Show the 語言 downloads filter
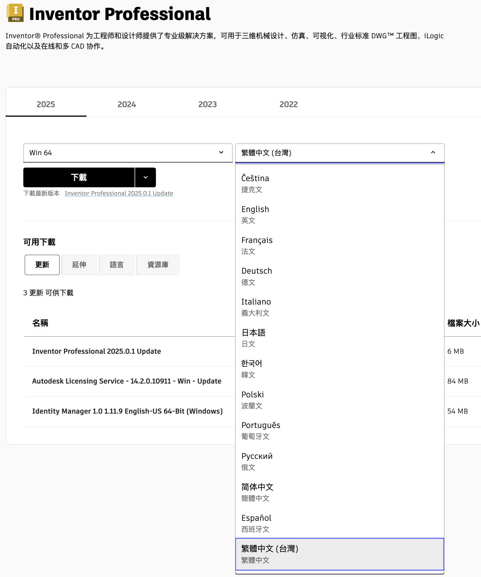481x577 pixels. pos(117,265)
